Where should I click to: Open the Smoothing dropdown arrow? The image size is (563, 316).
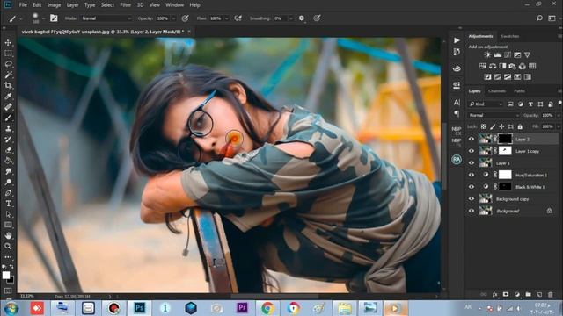[291, 18]
